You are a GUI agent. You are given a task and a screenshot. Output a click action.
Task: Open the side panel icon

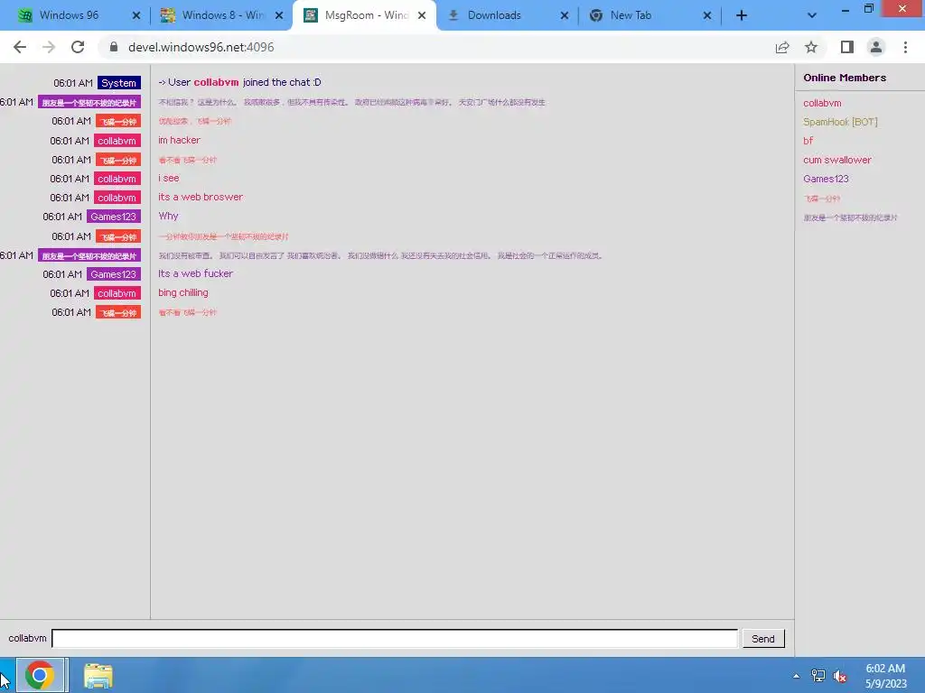pos(847,47)
